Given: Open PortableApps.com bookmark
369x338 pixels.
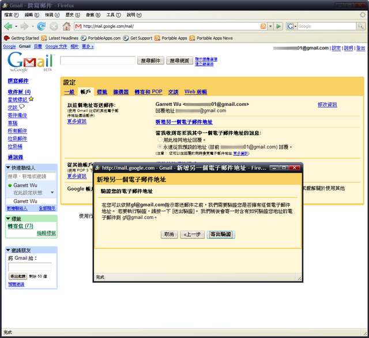Looking at the screenshot, I should (101, 38).
